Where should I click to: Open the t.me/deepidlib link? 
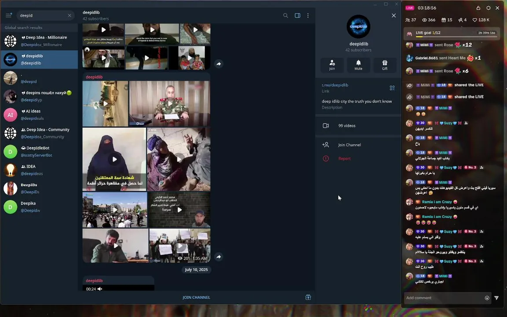335,85
